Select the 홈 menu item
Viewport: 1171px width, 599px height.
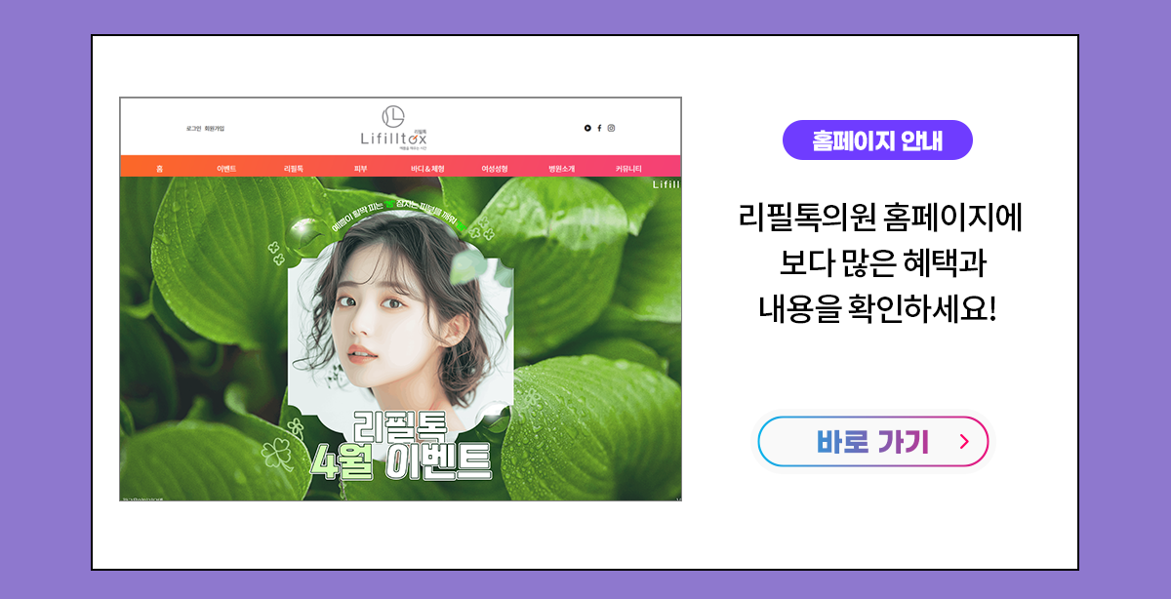(159, 169)
